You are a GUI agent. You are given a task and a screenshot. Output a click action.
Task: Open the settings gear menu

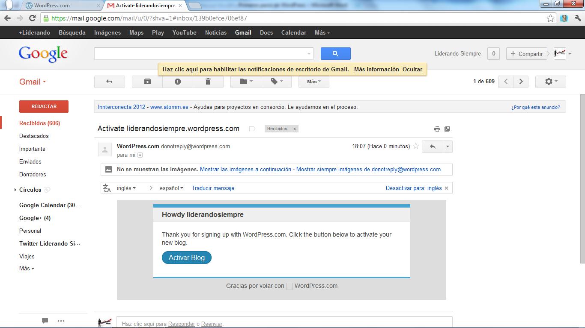tap(551, 82)
